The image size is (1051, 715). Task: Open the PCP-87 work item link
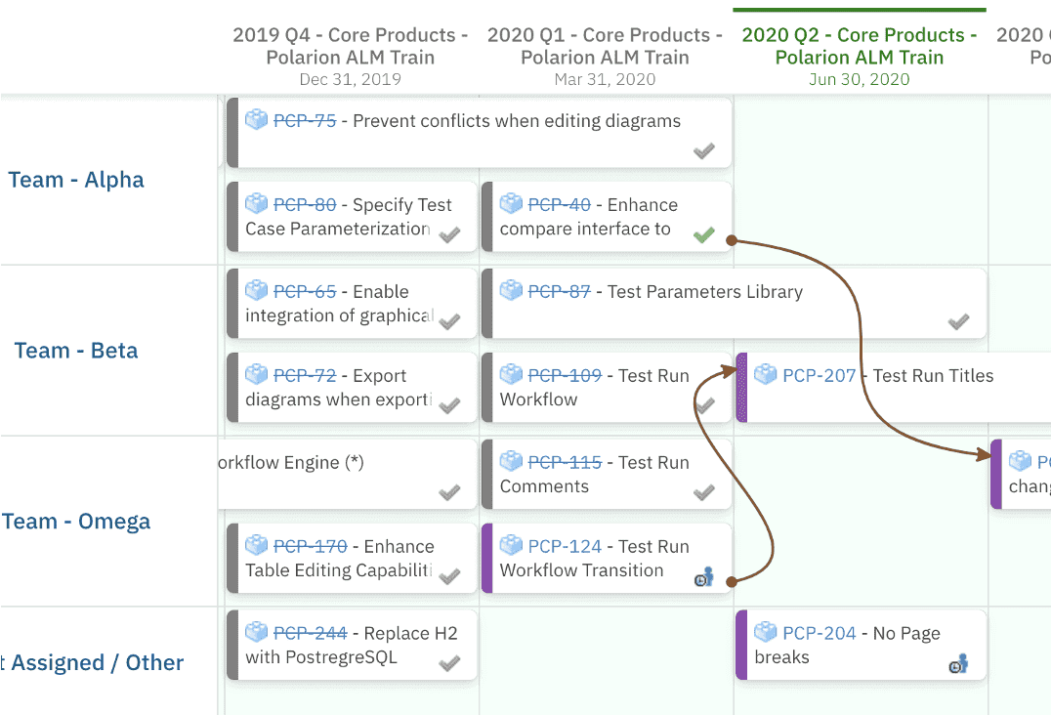pyautogui.click(x=559, y=291)
